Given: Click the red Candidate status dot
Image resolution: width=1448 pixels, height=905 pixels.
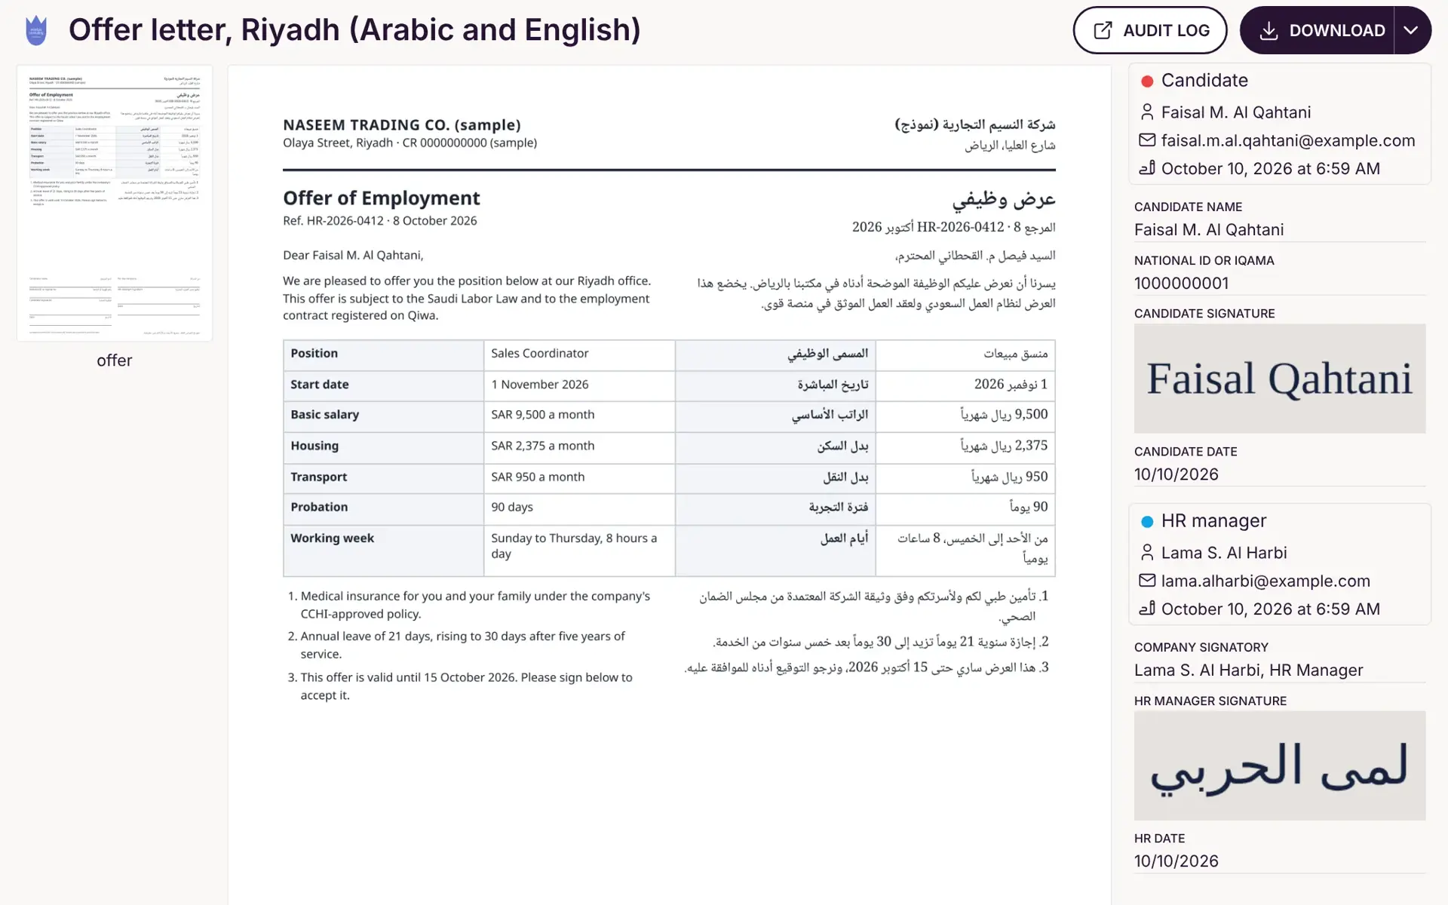Looking at the screenshot, I should (x=1147, y=81).
